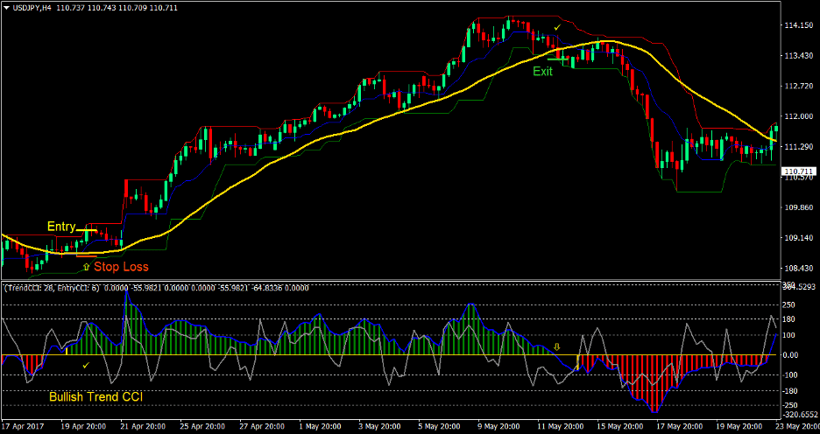
Task: Select the Stop Loss text object
Action: pos(121,267)
